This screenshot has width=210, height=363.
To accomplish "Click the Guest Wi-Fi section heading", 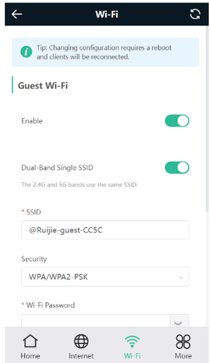I will (43, 85).
